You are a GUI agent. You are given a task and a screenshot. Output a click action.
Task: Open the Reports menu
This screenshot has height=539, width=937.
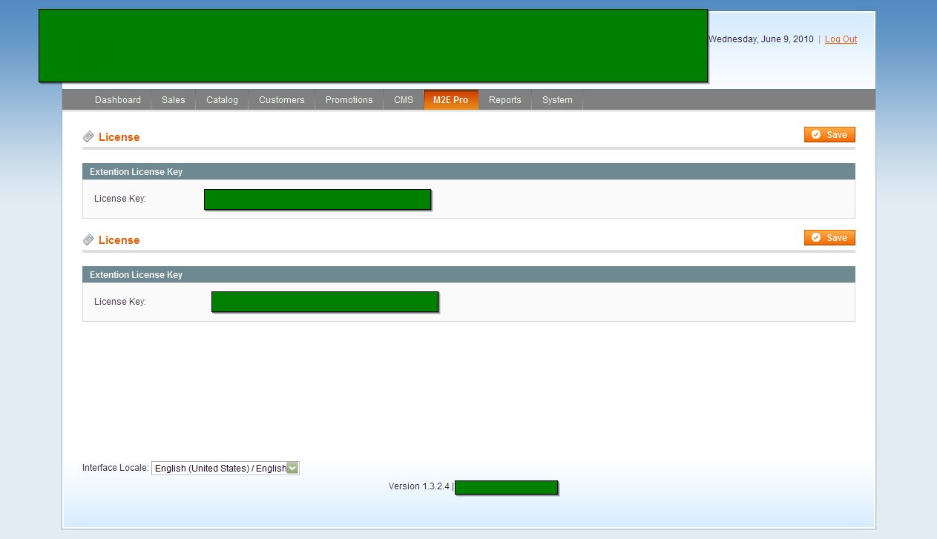click(504, 100)
